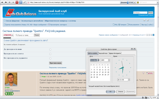Click the Проголосовать vote button
The width and height of the screenshot is (159, 99).
[55, 63]
